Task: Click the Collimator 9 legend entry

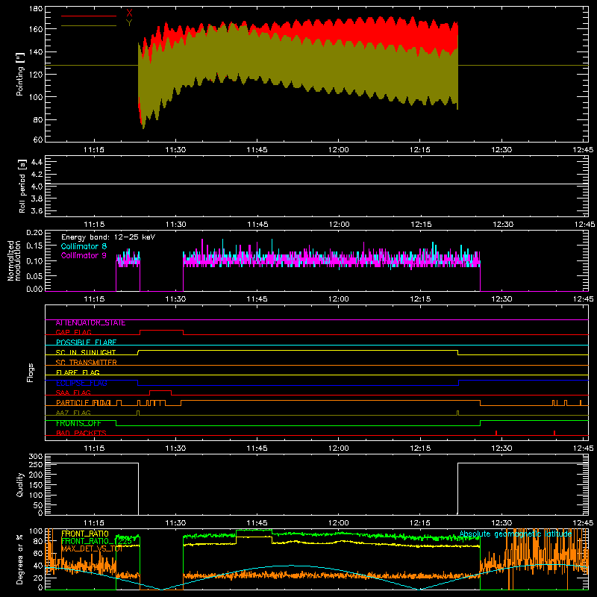Action: click(84, 255)
